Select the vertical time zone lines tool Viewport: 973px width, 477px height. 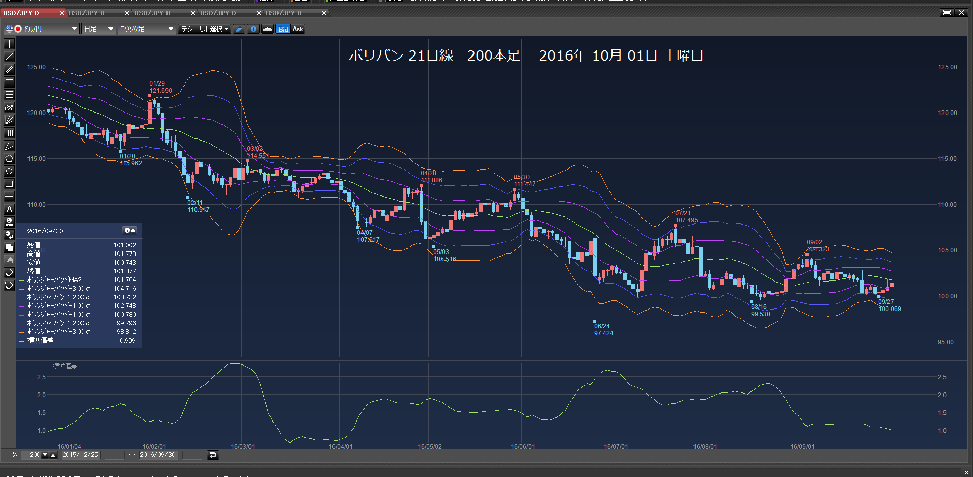pyautogui.click(x=9, y=133)
